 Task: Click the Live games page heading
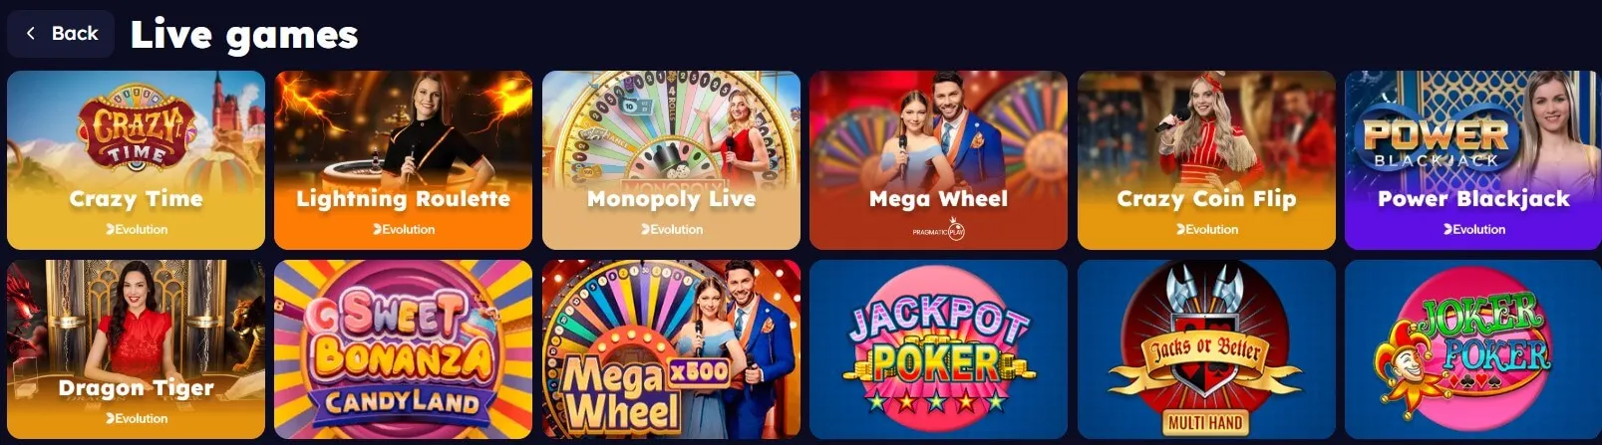[x=244, y=35]
